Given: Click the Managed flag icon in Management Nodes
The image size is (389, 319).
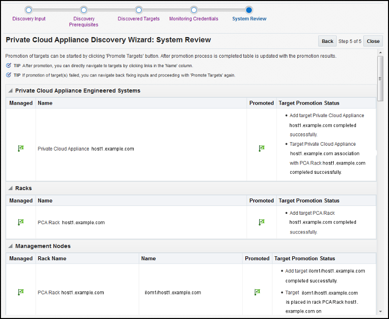Looking at the screenshot, I should point(21,292).
